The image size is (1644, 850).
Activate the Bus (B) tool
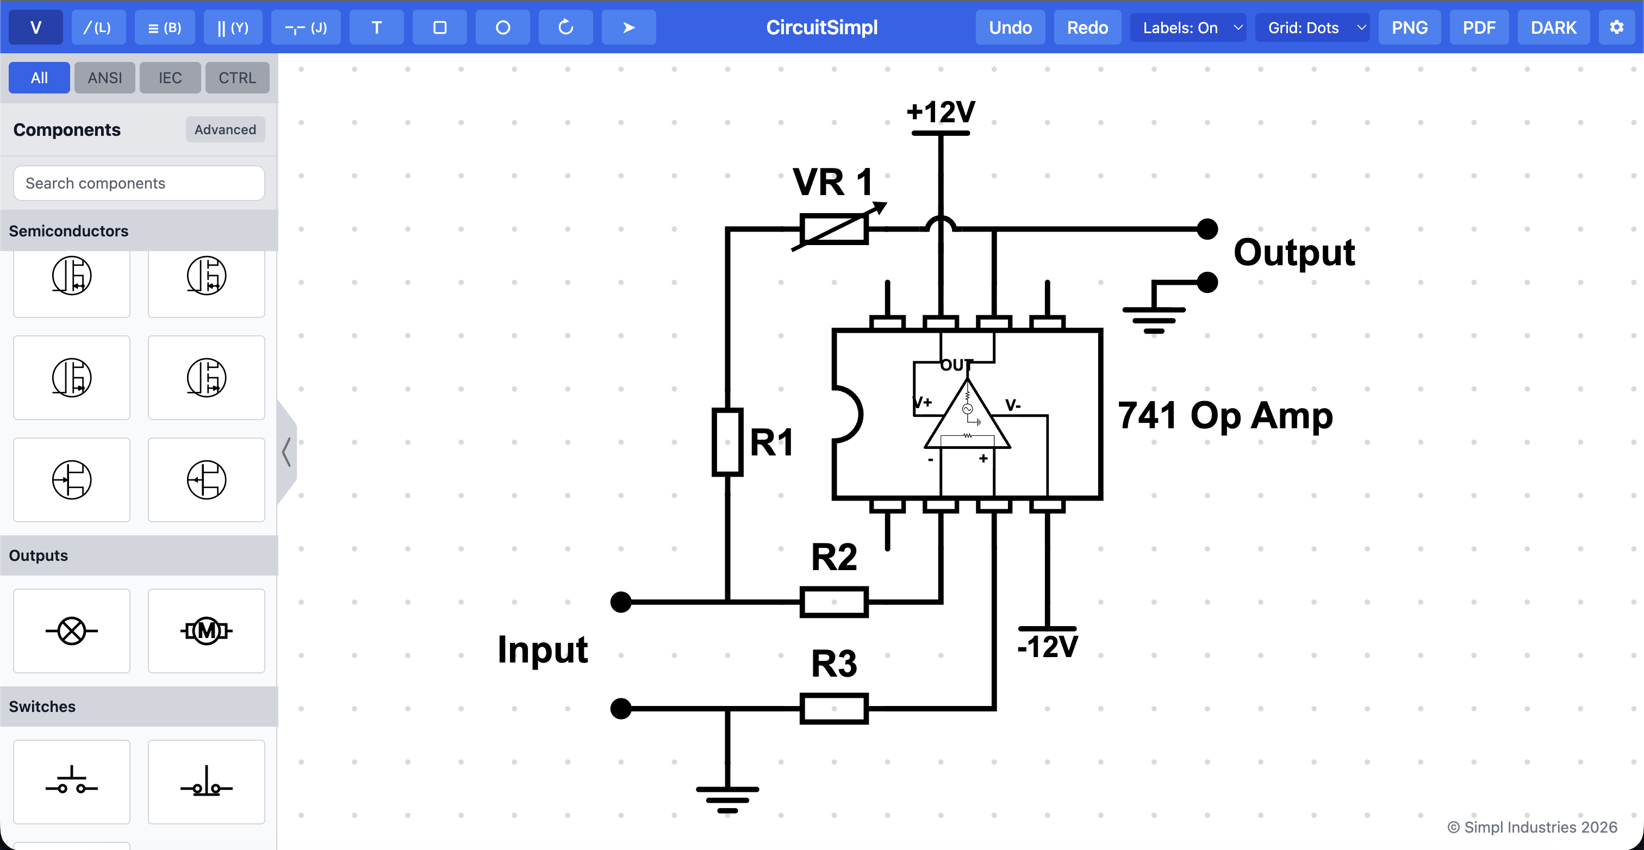tap(165, 27)
